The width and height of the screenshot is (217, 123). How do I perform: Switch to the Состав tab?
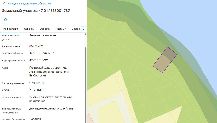coord(76,29)
